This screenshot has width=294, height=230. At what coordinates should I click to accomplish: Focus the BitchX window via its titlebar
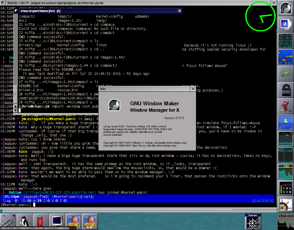pyautogui.click(x=138, y=3)
